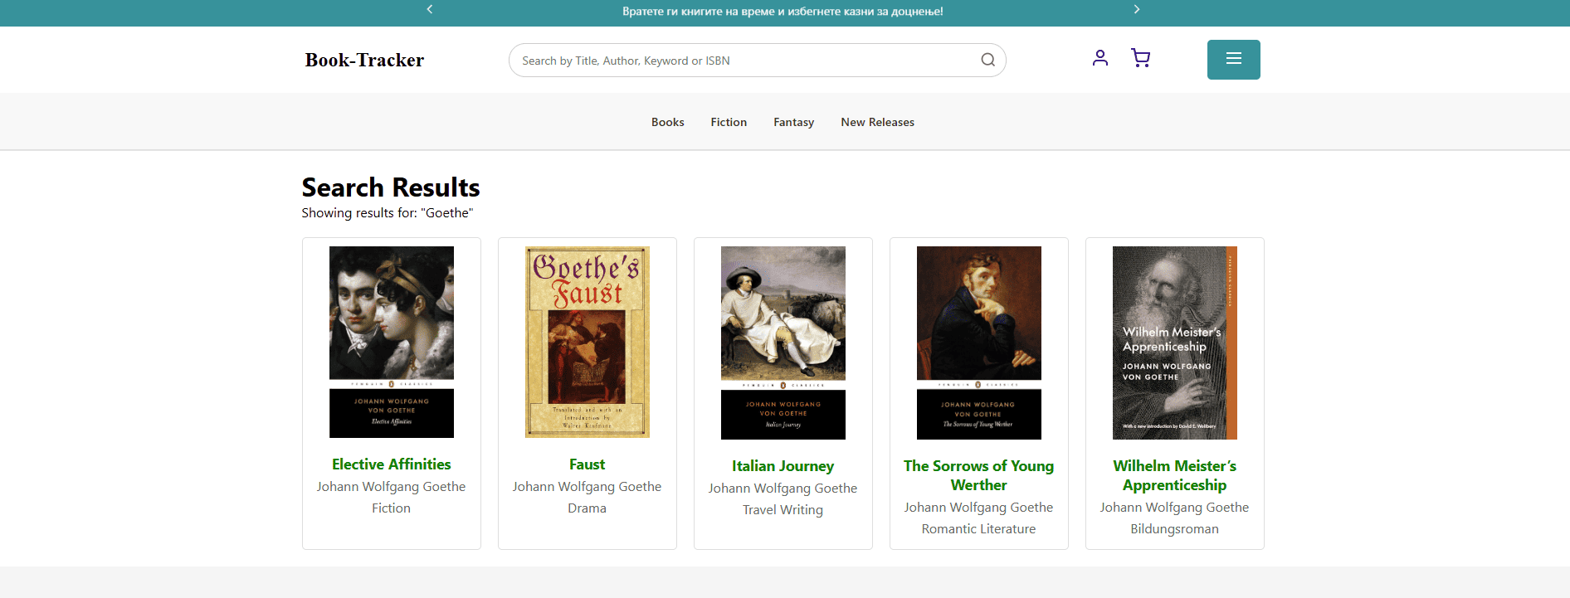Open the Italian Journey title link
Viewport: 1570px width, 598px height.
point(783,466)
